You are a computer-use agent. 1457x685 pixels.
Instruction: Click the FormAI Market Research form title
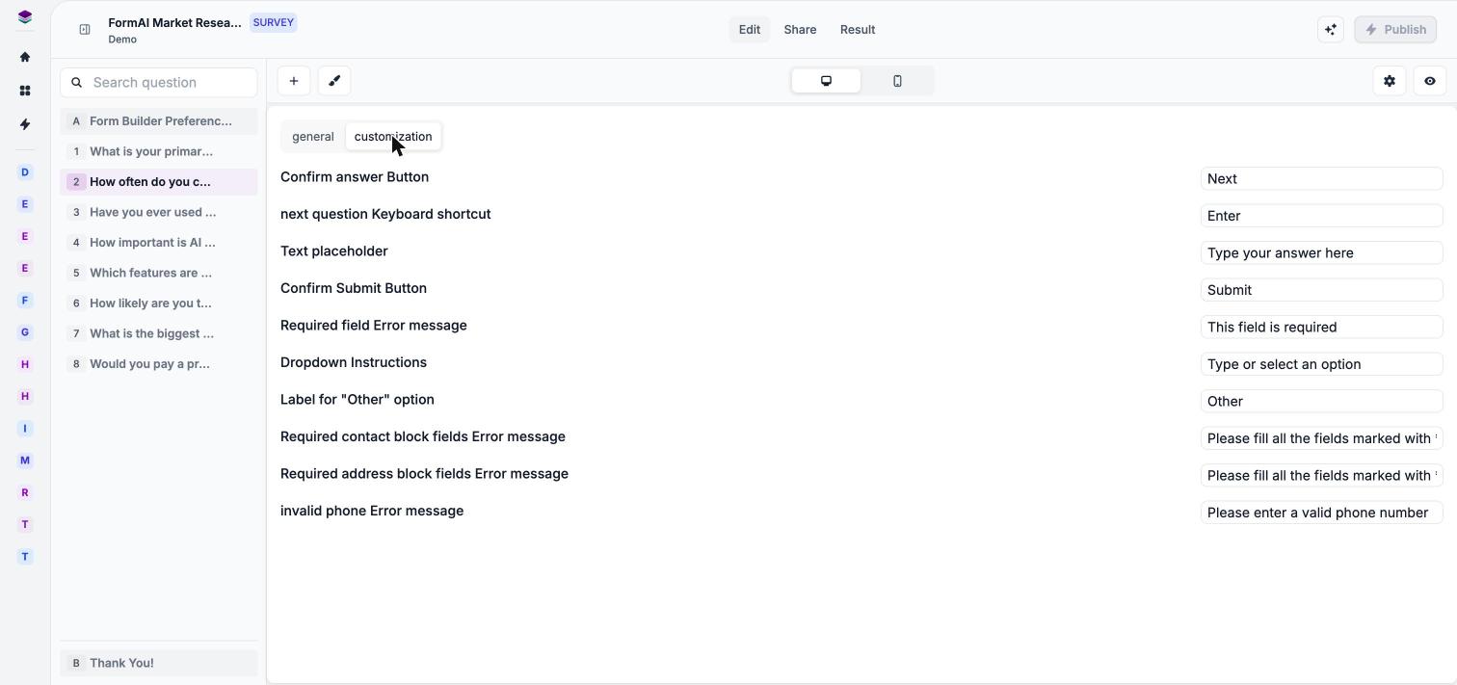pos(174,22)
